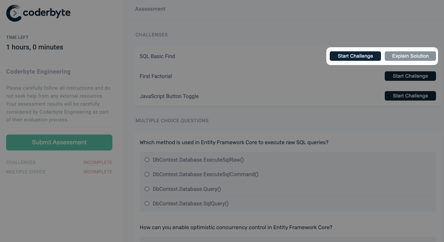
Task: Click the INCOMPLETE status beside sidebar Challenges
Action: 98,162
